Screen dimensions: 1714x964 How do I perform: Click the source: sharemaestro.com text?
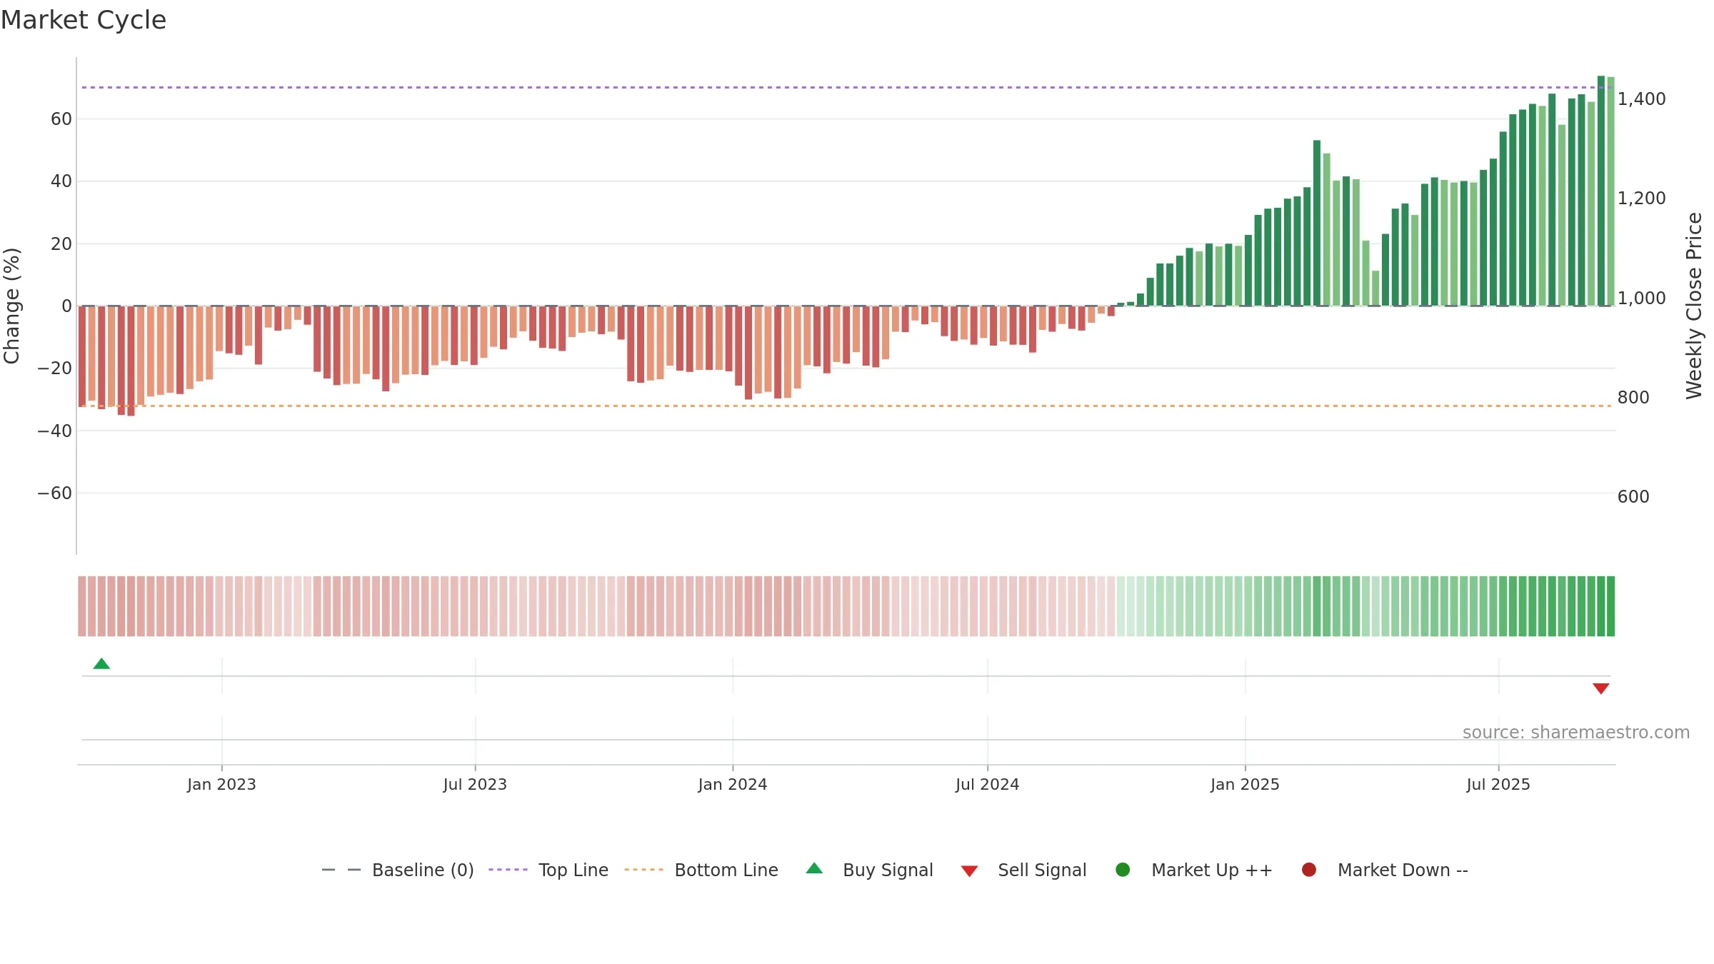click(x=1576, y=733)
